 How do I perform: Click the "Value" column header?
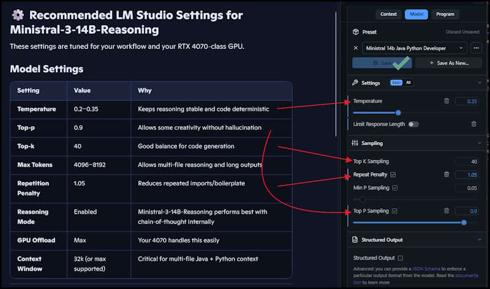pos(99,91)
